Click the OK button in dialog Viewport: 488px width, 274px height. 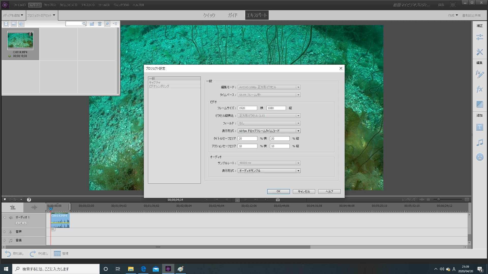(x=278, y=192)
